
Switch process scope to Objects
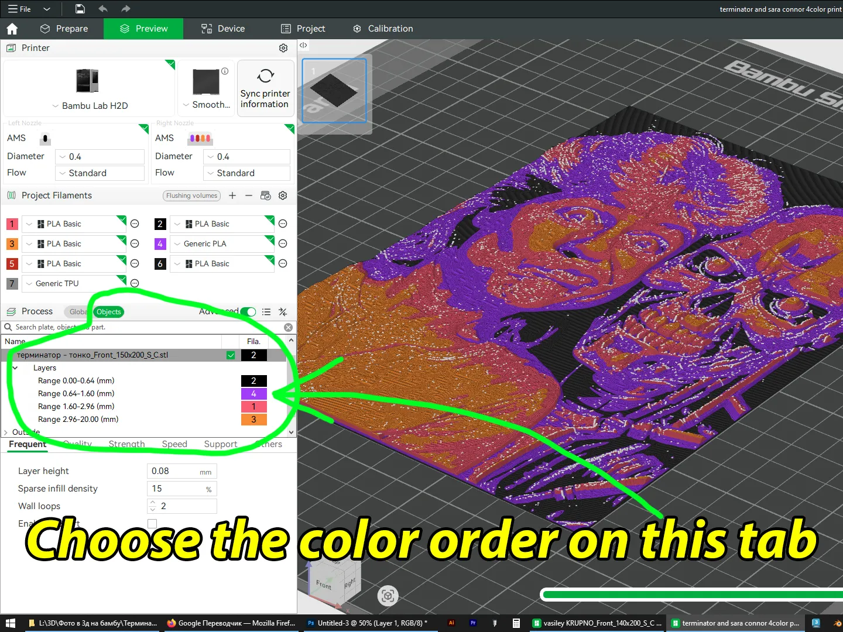coord(109,312)
